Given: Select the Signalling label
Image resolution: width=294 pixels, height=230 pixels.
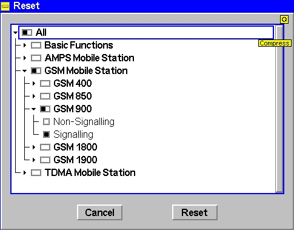Looking at the screenshot, I should pyautogui.click(x=73, y=135).
